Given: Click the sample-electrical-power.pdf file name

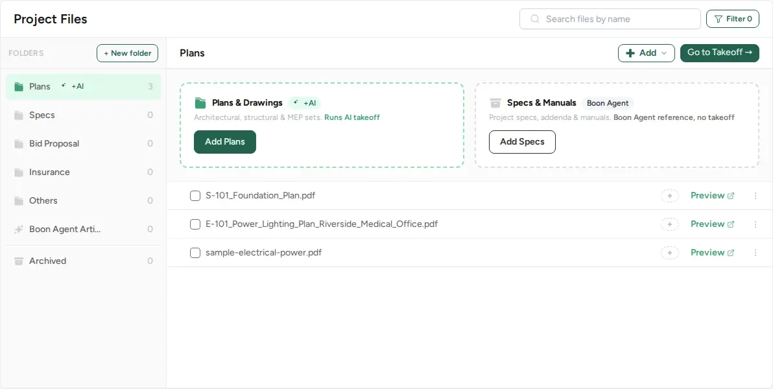Looking at the screenshot, I should (264, 253).
